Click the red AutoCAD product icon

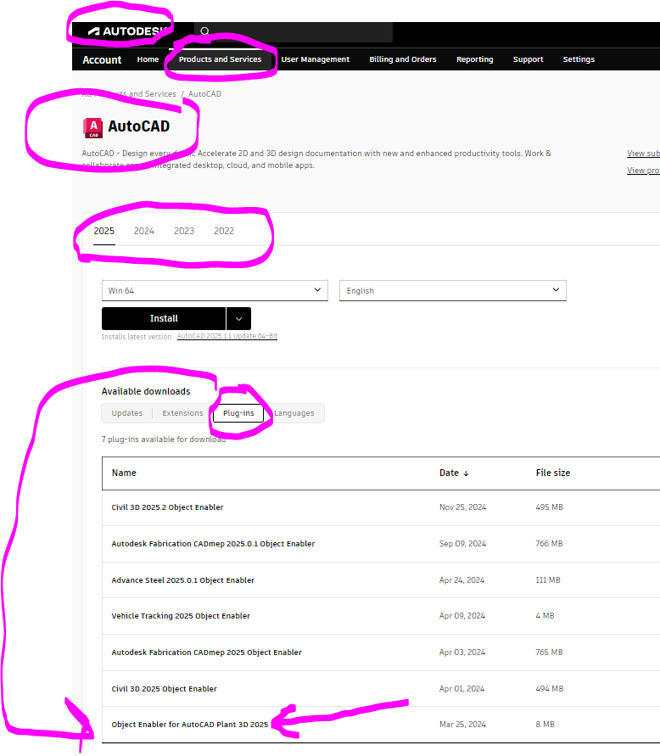click(92, 128)
